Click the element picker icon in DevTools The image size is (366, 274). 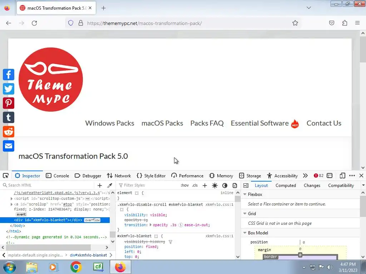(6, 176)
